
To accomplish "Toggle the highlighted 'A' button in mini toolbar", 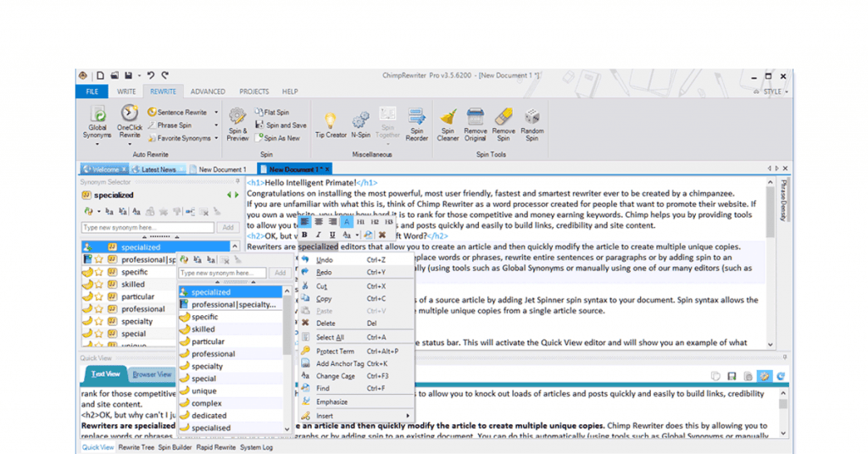I will 347,222.
